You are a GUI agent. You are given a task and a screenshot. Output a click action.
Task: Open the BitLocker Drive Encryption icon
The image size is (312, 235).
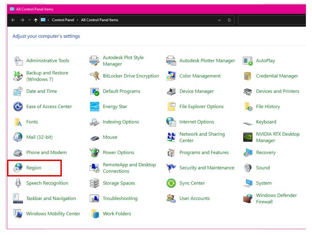95,76
